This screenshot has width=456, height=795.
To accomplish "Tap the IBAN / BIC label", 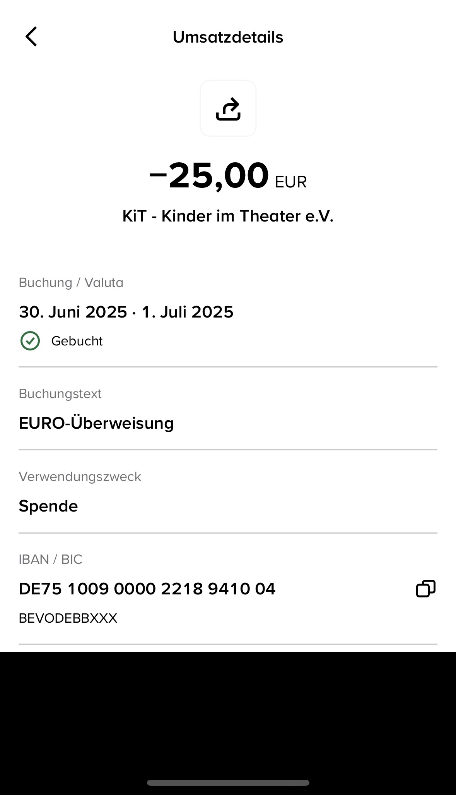I will (50, 560).
